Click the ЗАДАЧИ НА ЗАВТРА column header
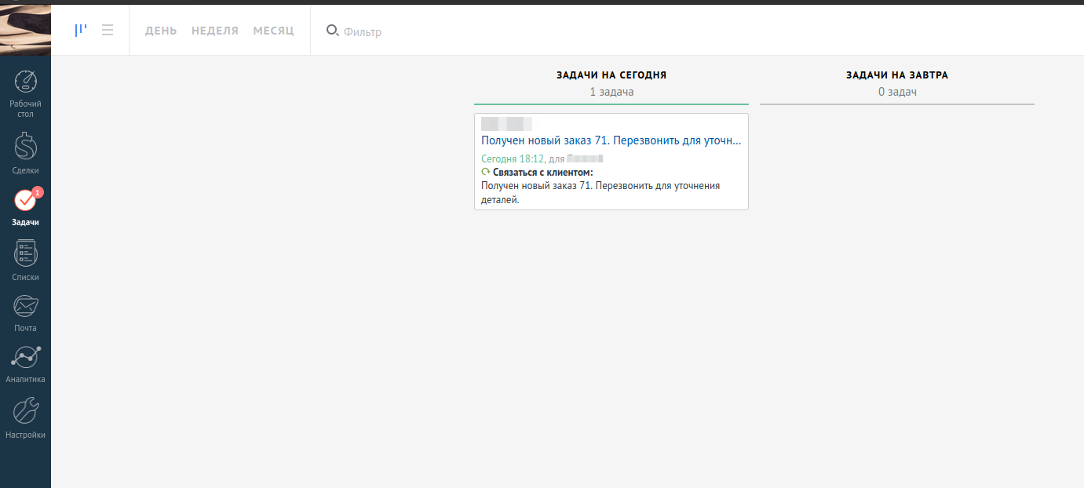The height and width of the screenshot is (488, 1084). (x=897, y=75)
